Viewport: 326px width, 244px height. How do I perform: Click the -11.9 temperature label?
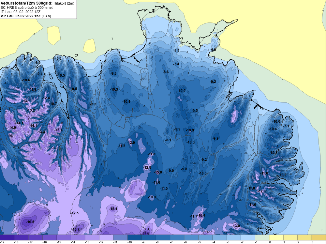point(32,89)
